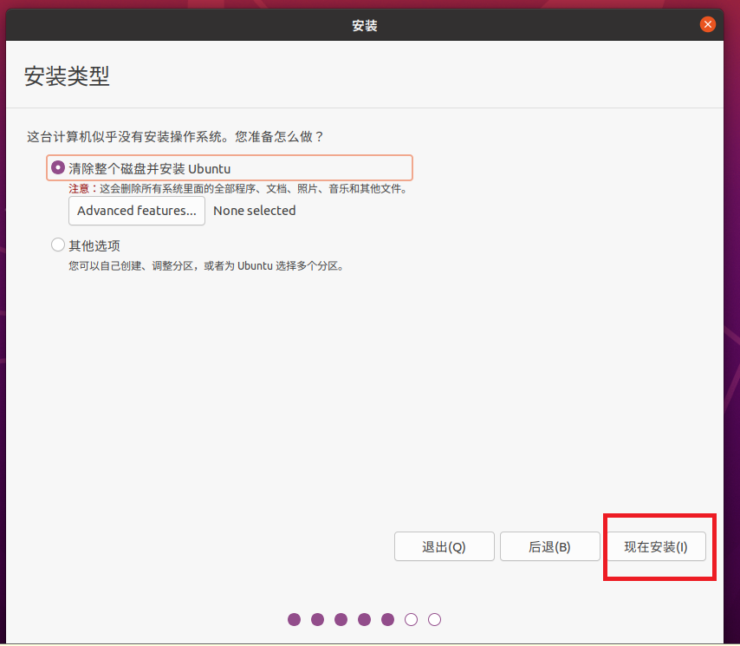Click the second filled progress dot
The width and height of the screenshot is (740, 646).
click(x=318, y=619)
